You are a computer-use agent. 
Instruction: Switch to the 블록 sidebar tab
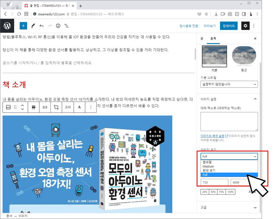coord(213,38)
